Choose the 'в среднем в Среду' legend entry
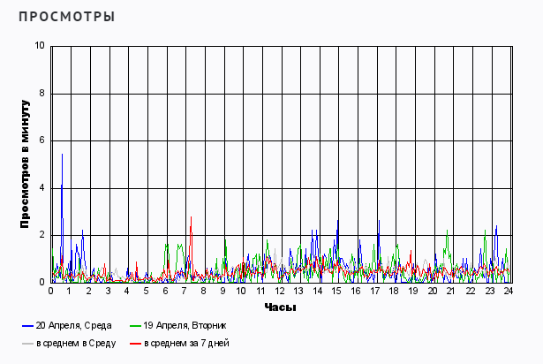Screen dimensions: 543x364 pos(75,343)
